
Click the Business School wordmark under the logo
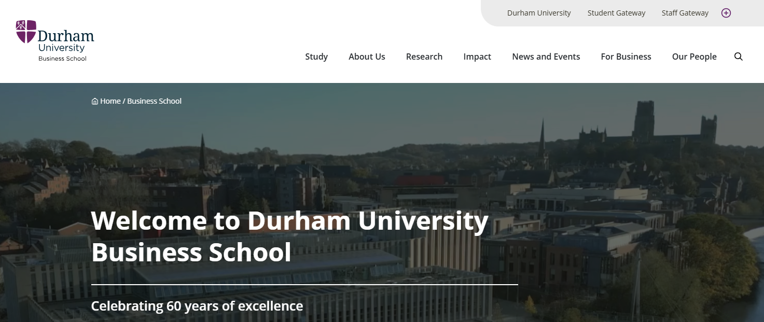coord(62,59)
